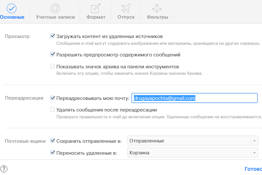Select the Фильтры tab label
Screen dimensions: 262x175
point(157,17)
